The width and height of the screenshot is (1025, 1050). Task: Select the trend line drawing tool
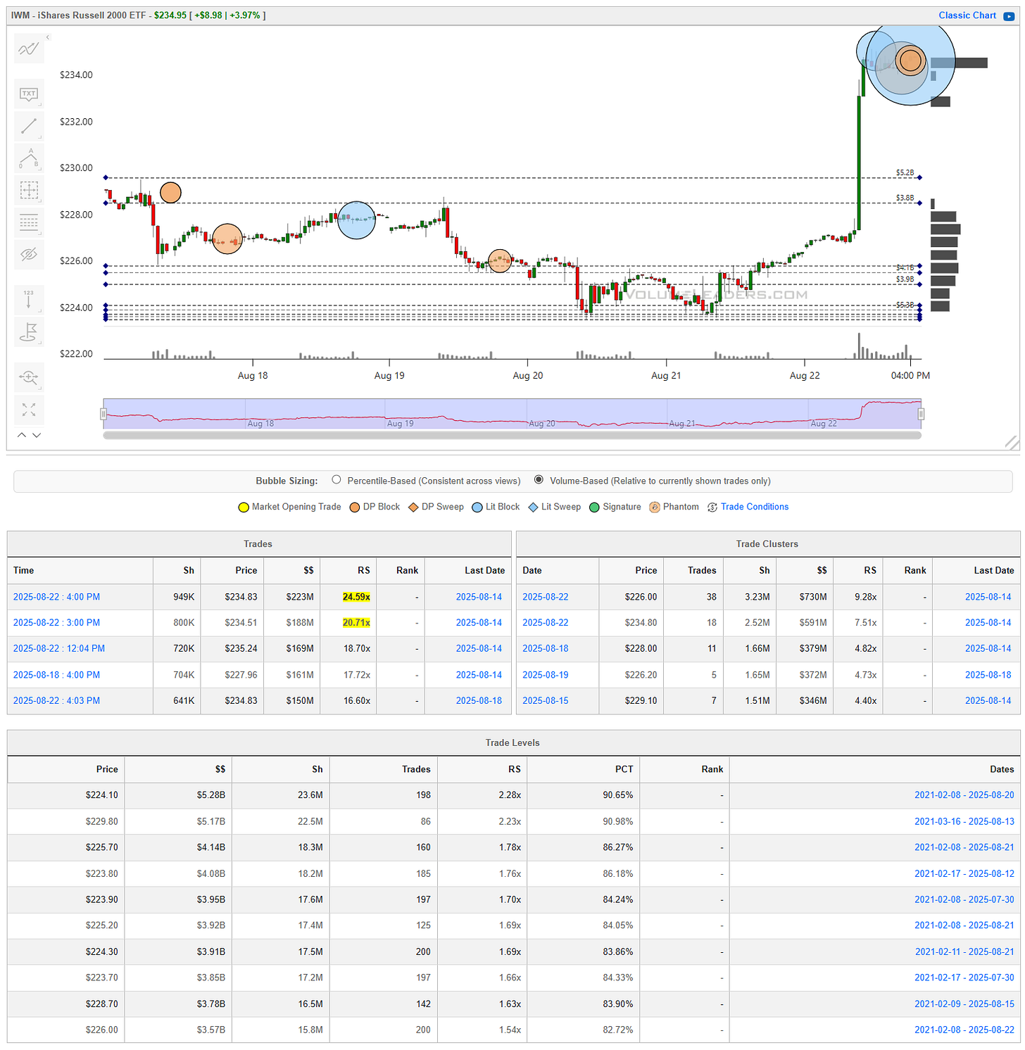(x=29, y=126)
